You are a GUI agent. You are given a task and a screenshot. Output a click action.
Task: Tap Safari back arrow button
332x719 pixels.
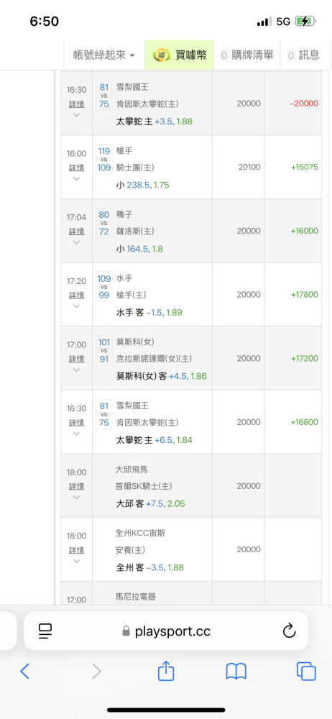24,672
